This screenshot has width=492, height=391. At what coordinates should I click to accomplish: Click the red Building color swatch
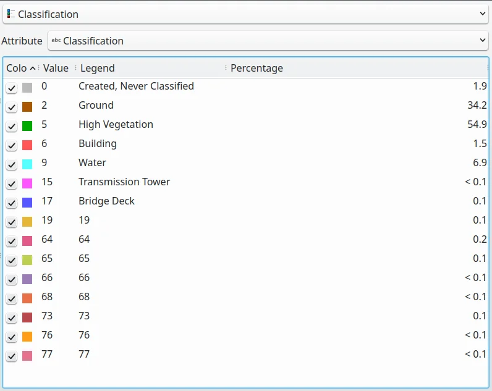pos(27,145)
